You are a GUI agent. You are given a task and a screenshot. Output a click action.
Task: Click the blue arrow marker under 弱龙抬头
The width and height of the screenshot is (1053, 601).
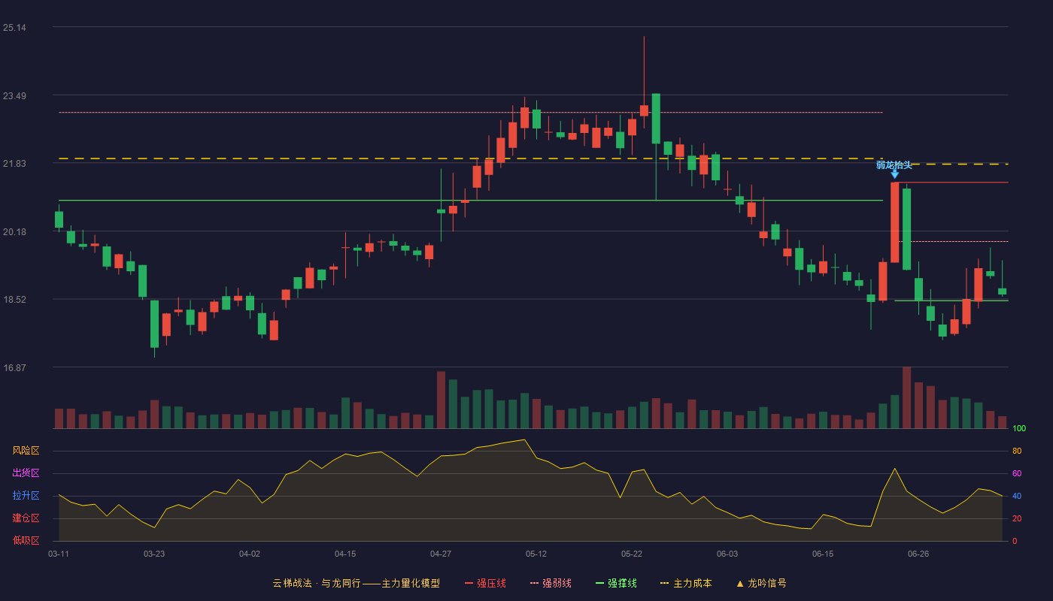(x=894, y=174)
